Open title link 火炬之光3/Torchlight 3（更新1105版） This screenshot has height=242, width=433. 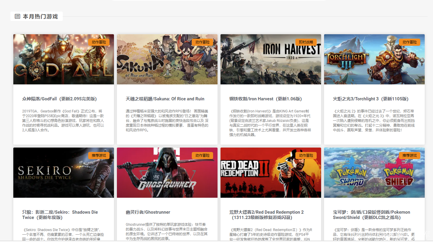point(371,99)
